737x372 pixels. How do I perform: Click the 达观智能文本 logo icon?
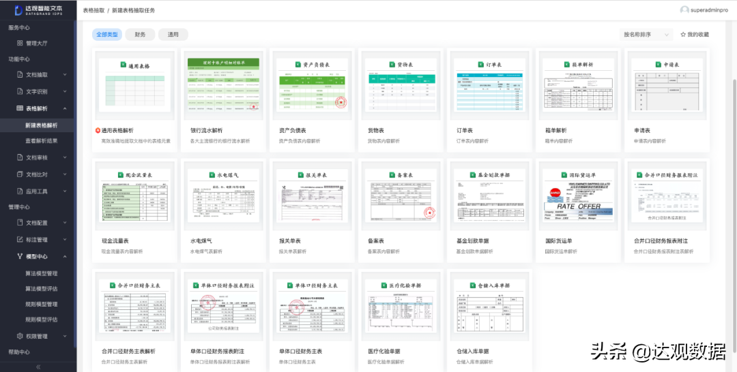click(19, 10)
